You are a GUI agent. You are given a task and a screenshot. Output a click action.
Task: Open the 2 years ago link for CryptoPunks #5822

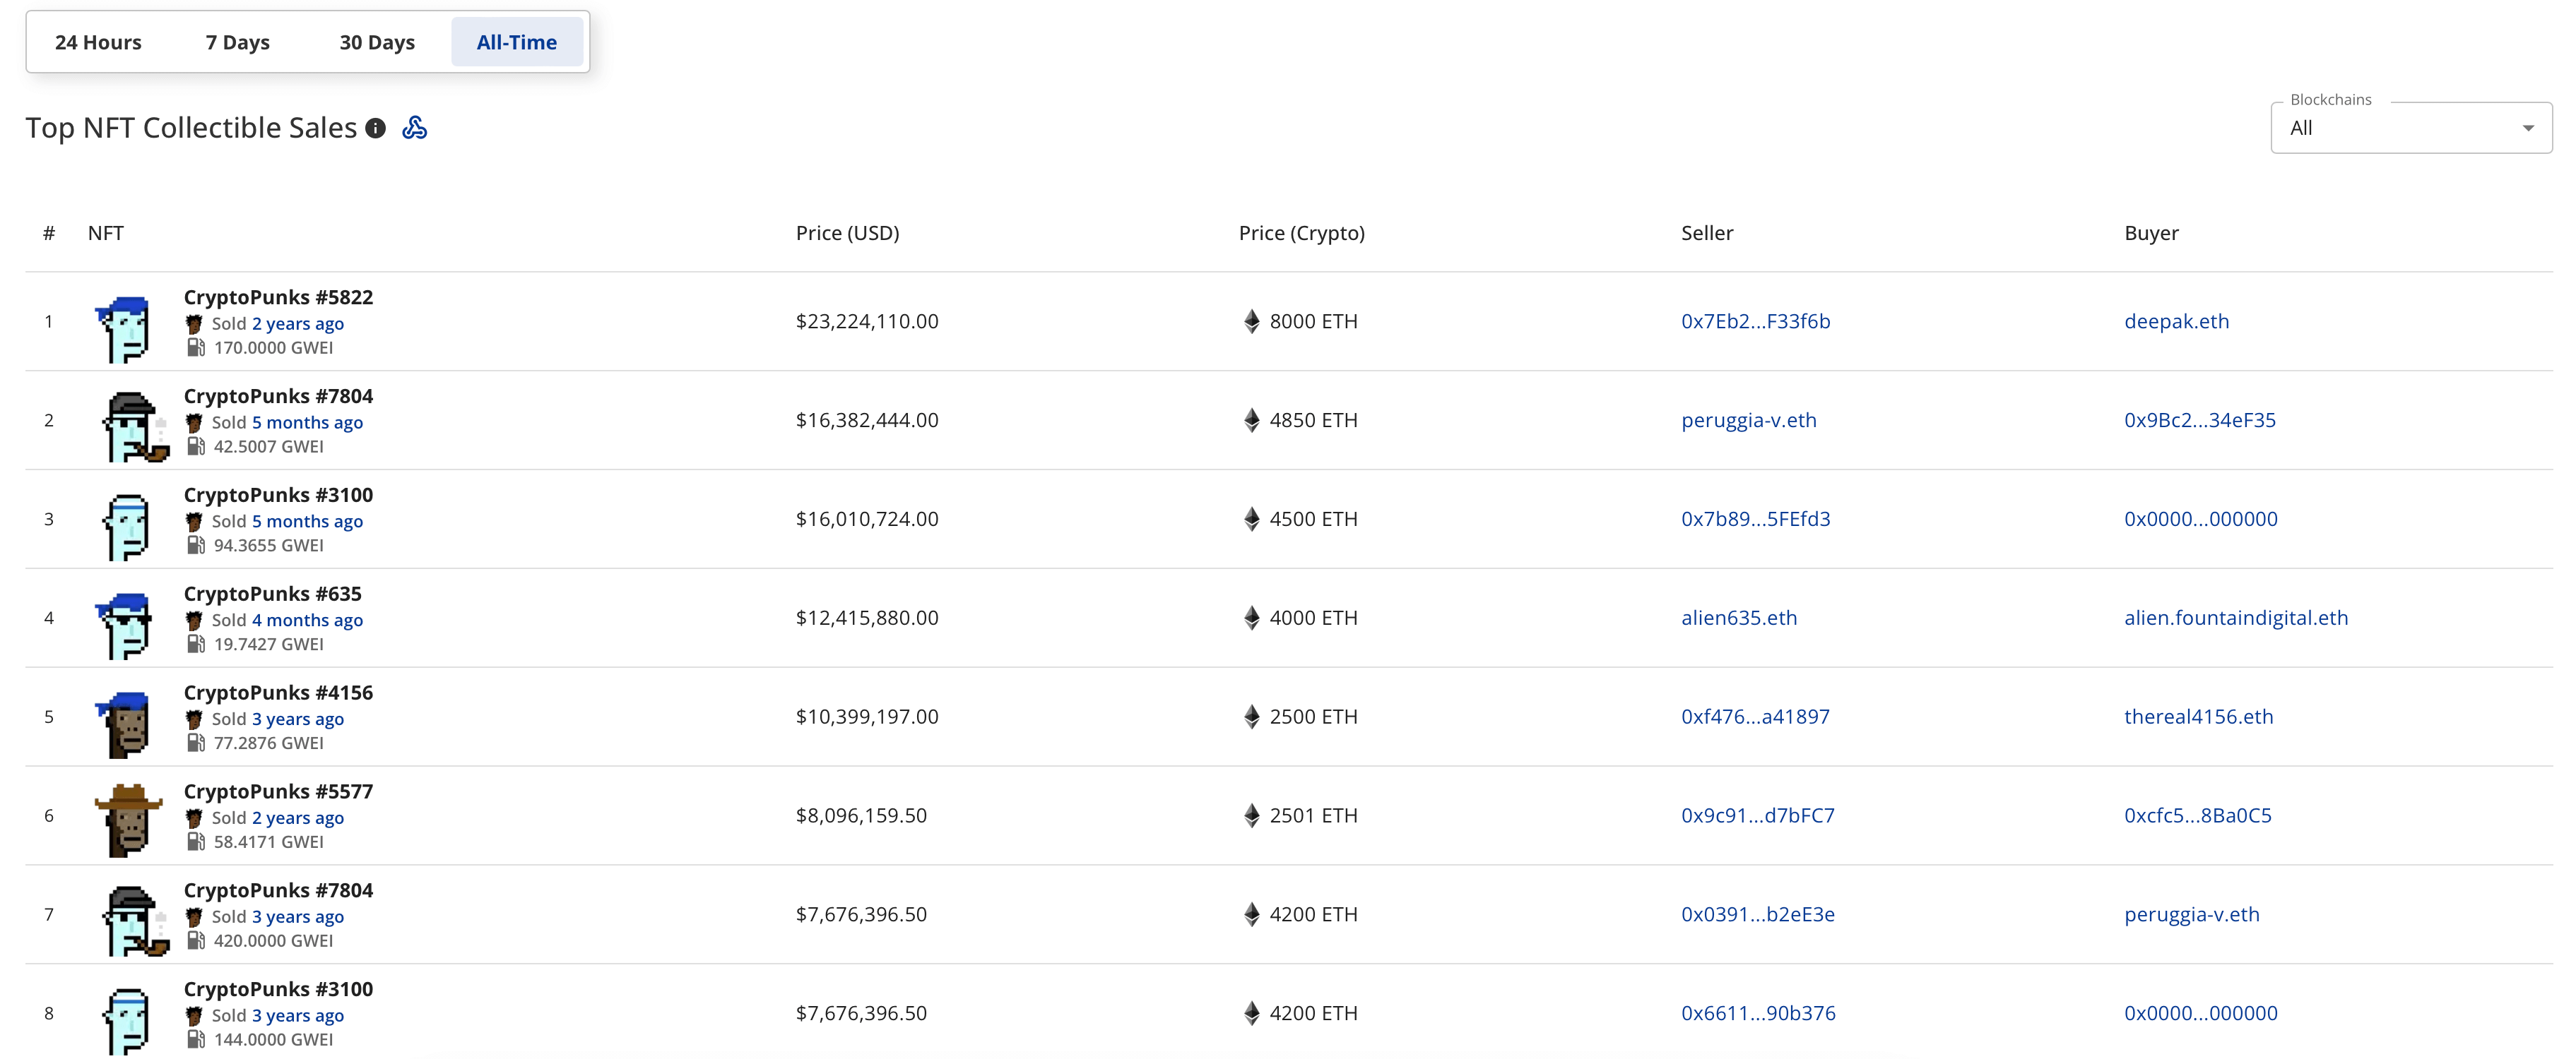298,323
